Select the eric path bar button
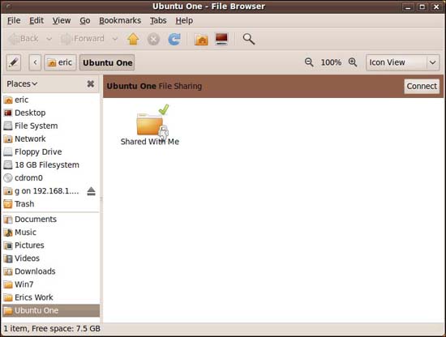This screenshot has width=446, height=337. tap(60, 62)
